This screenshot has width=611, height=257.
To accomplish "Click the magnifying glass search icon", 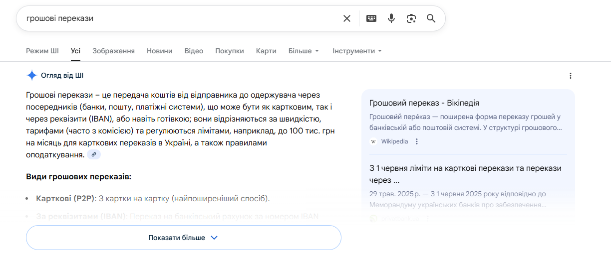I will [431, 18].
